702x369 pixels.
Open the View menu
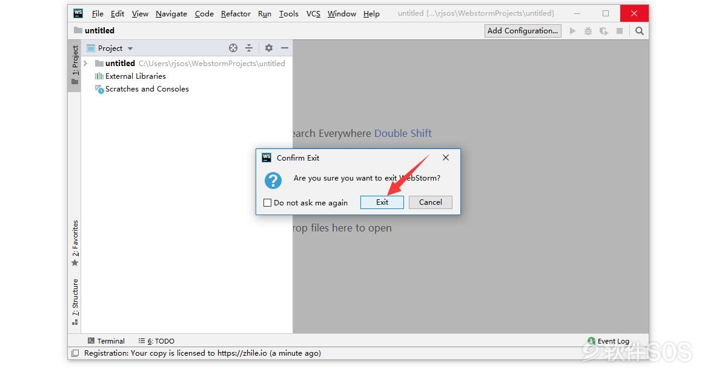tap(140, 14)
